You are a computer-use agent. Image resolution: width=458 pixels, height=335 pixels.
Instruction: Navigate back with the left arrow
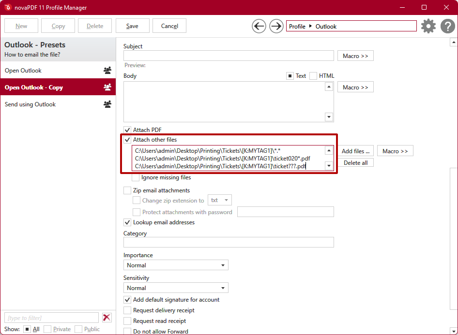click(259, 26)
